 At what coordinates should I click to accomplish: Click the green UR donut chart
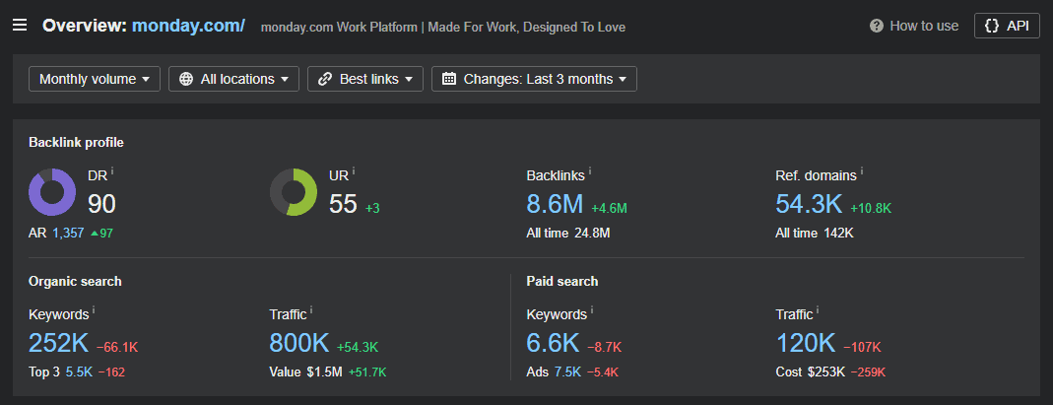[x=294, y=192]
